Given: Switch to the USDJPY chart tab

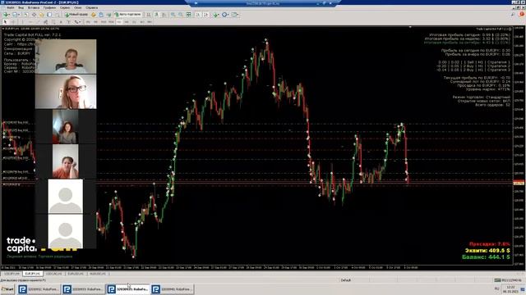Looking at the screenshot, I should [12, 274].
